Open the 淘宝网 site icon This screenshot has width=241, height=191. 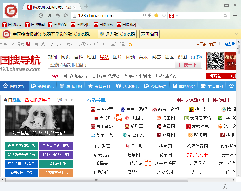[159, 118]
